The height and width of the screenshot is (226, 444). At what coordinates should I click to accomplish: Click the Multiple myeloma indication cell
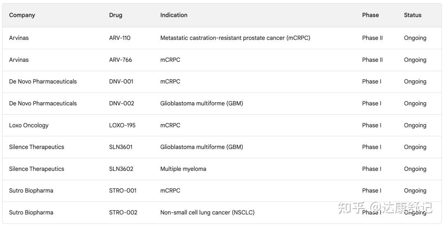(183, 169)
